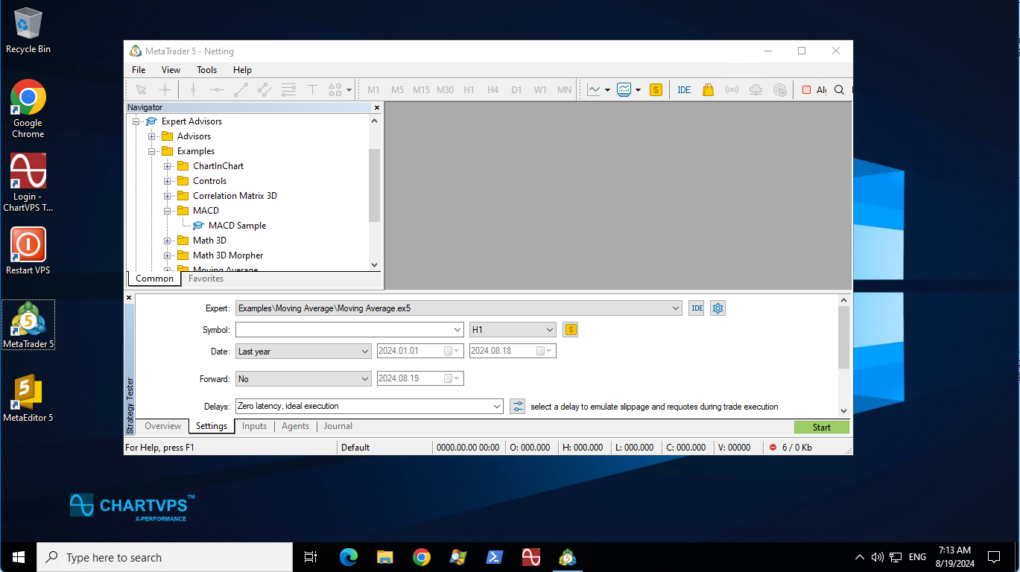The height and width of the screenshot is (572, 1020).
Task: Open IDE (MetaEditor) from the main toolbar
Action: pyautogui.click(x=684, y=90)
